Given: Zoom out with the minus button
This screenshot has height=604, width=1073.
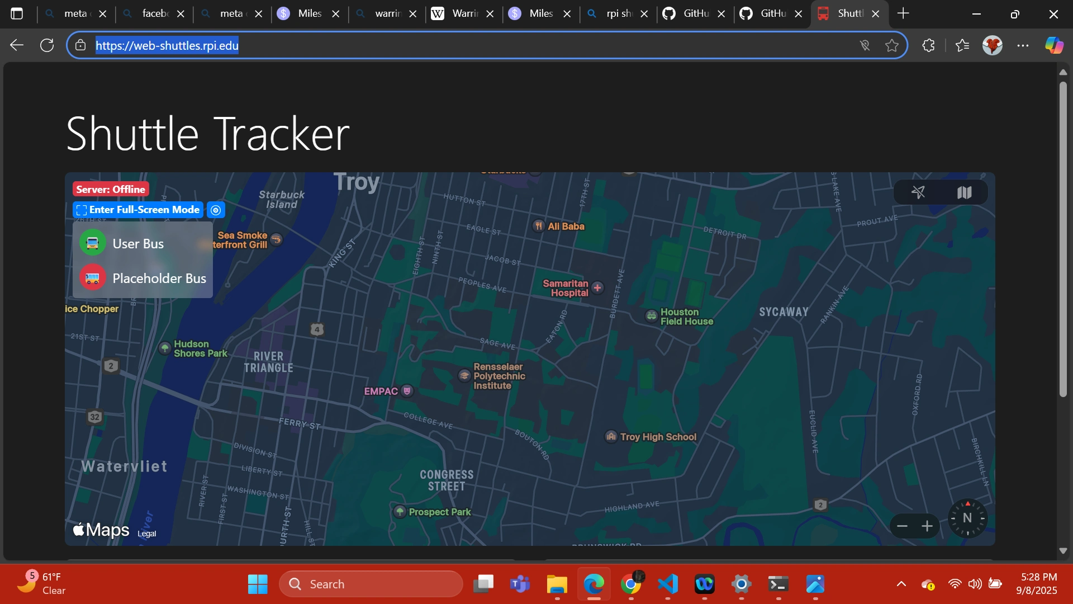Looking at the screenshot, I should [x=902, y=526].
